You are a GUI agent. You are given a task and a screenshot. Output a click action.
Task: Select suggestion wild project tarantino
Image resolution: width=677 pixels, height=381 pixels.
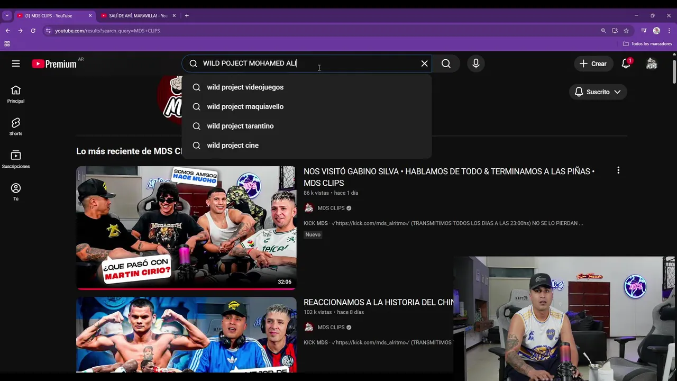pos(307,126)
